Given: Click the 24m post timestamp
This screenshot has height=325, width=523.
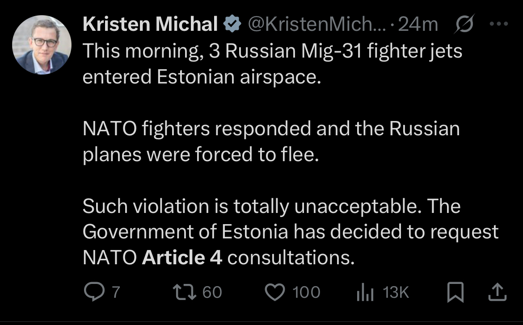Looking at the screenshot, I should tap(418, 25).
